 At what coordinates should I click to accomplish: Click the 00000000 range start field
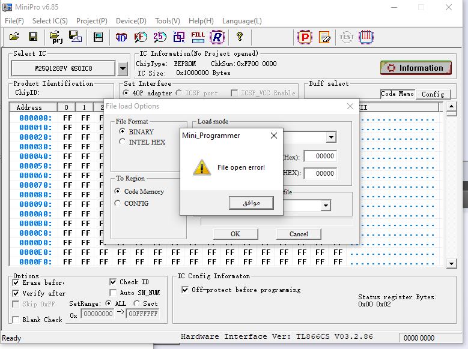tap(98, 314)
